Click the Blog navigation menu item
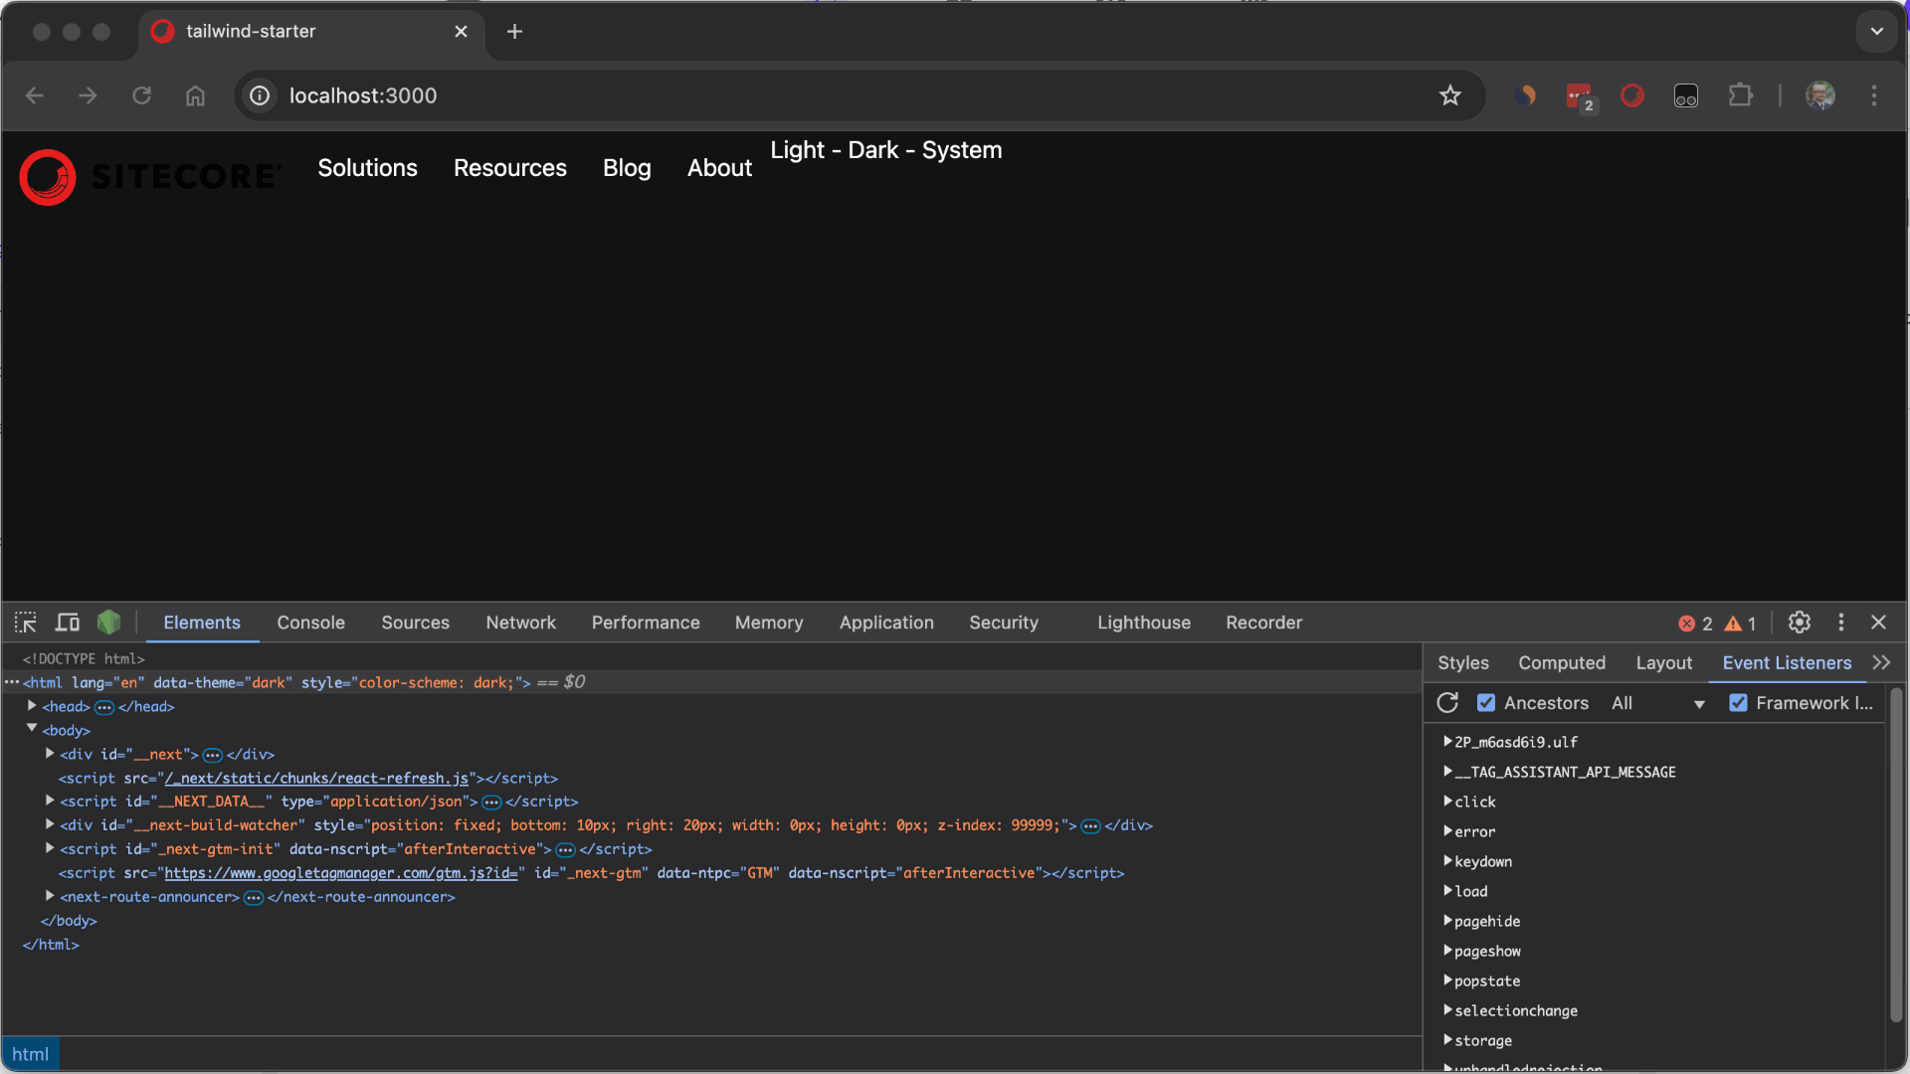 point(626,168)
